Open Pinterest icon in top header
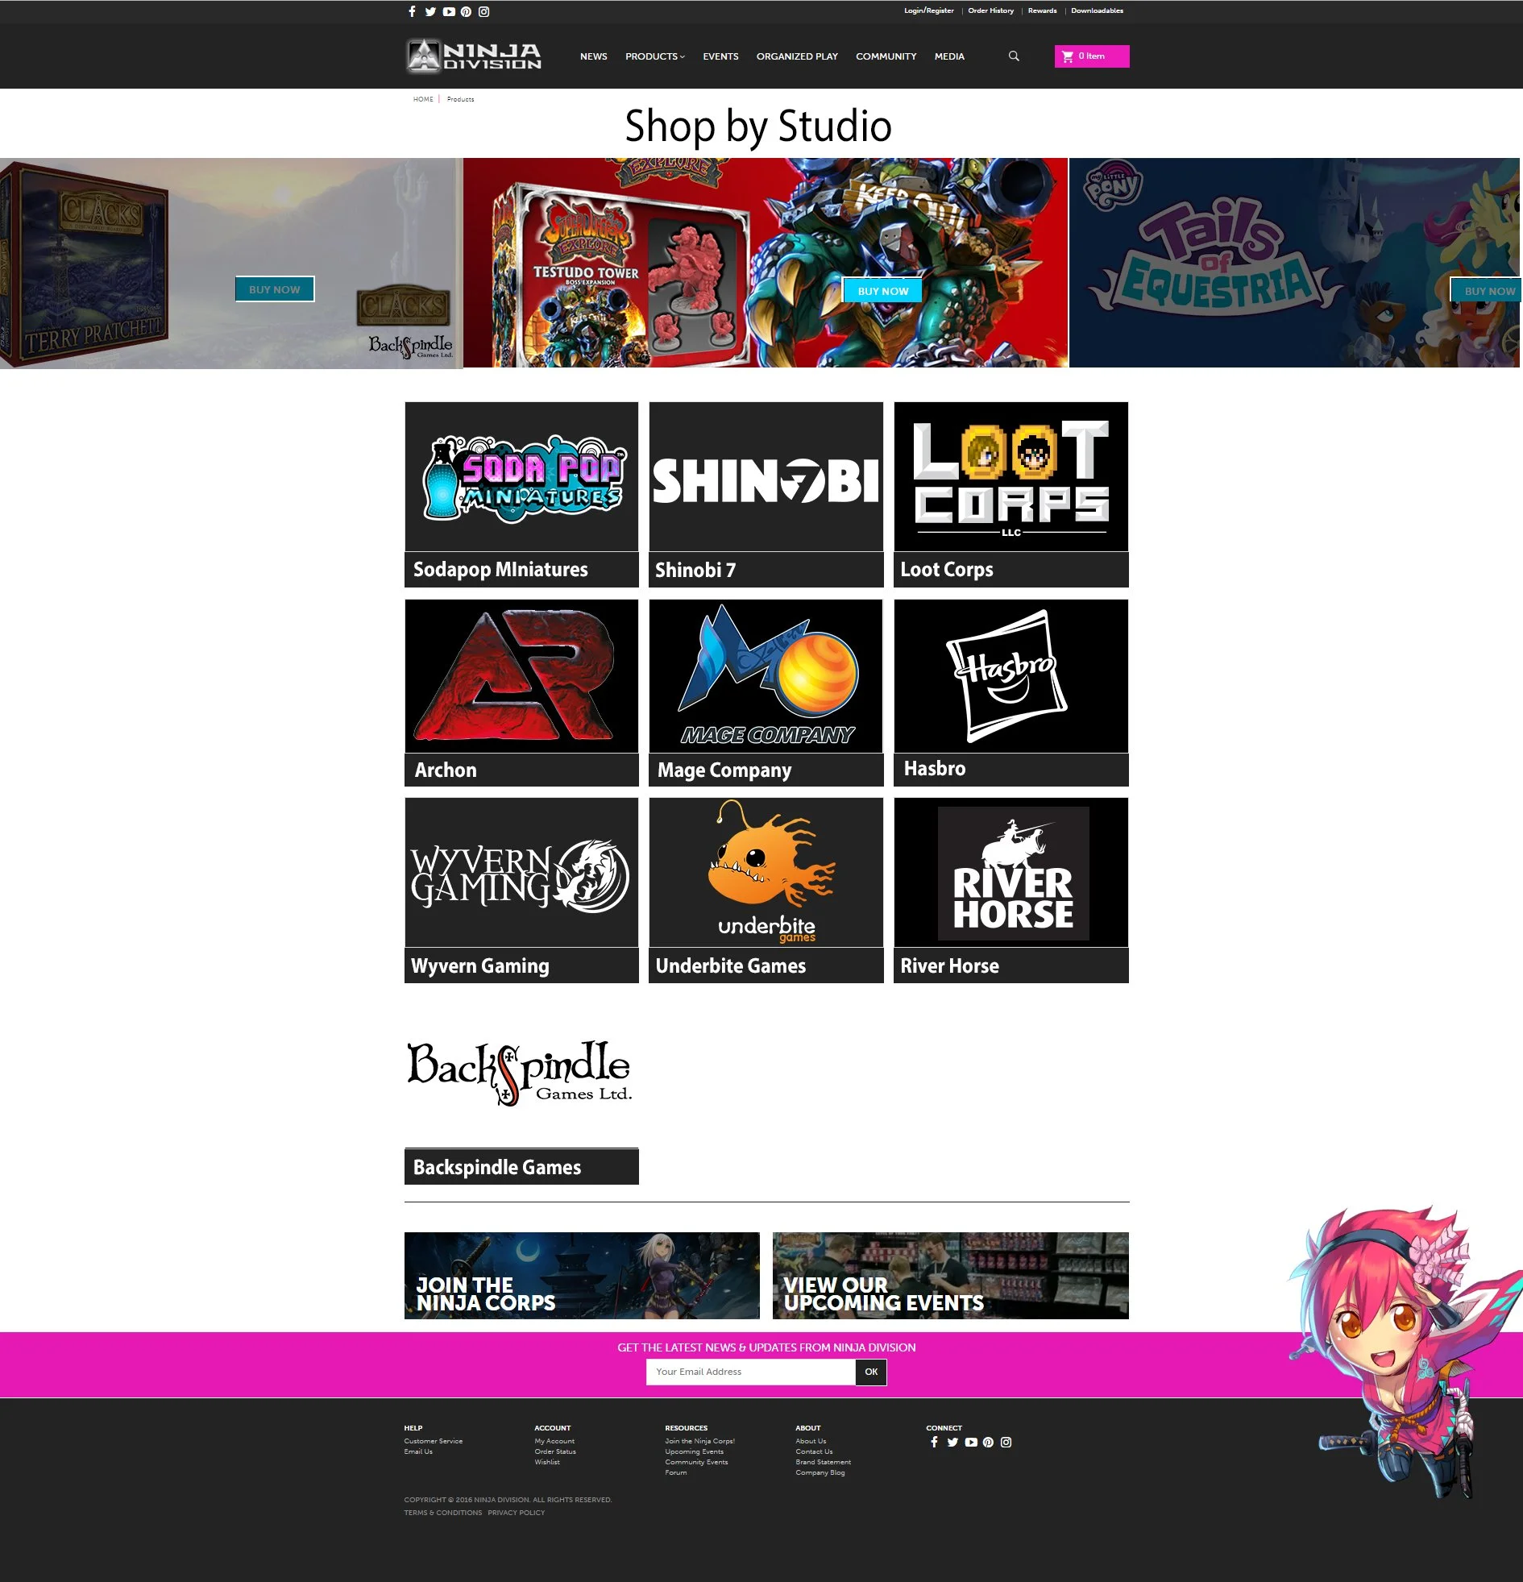 point(466,11)
